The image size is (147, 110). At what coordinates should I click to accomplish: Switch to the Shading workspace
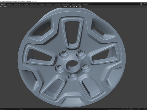42,4
